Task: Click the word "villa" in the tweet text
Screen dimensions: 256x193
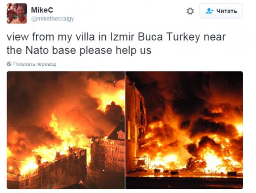Action: (x=85, y=37)
